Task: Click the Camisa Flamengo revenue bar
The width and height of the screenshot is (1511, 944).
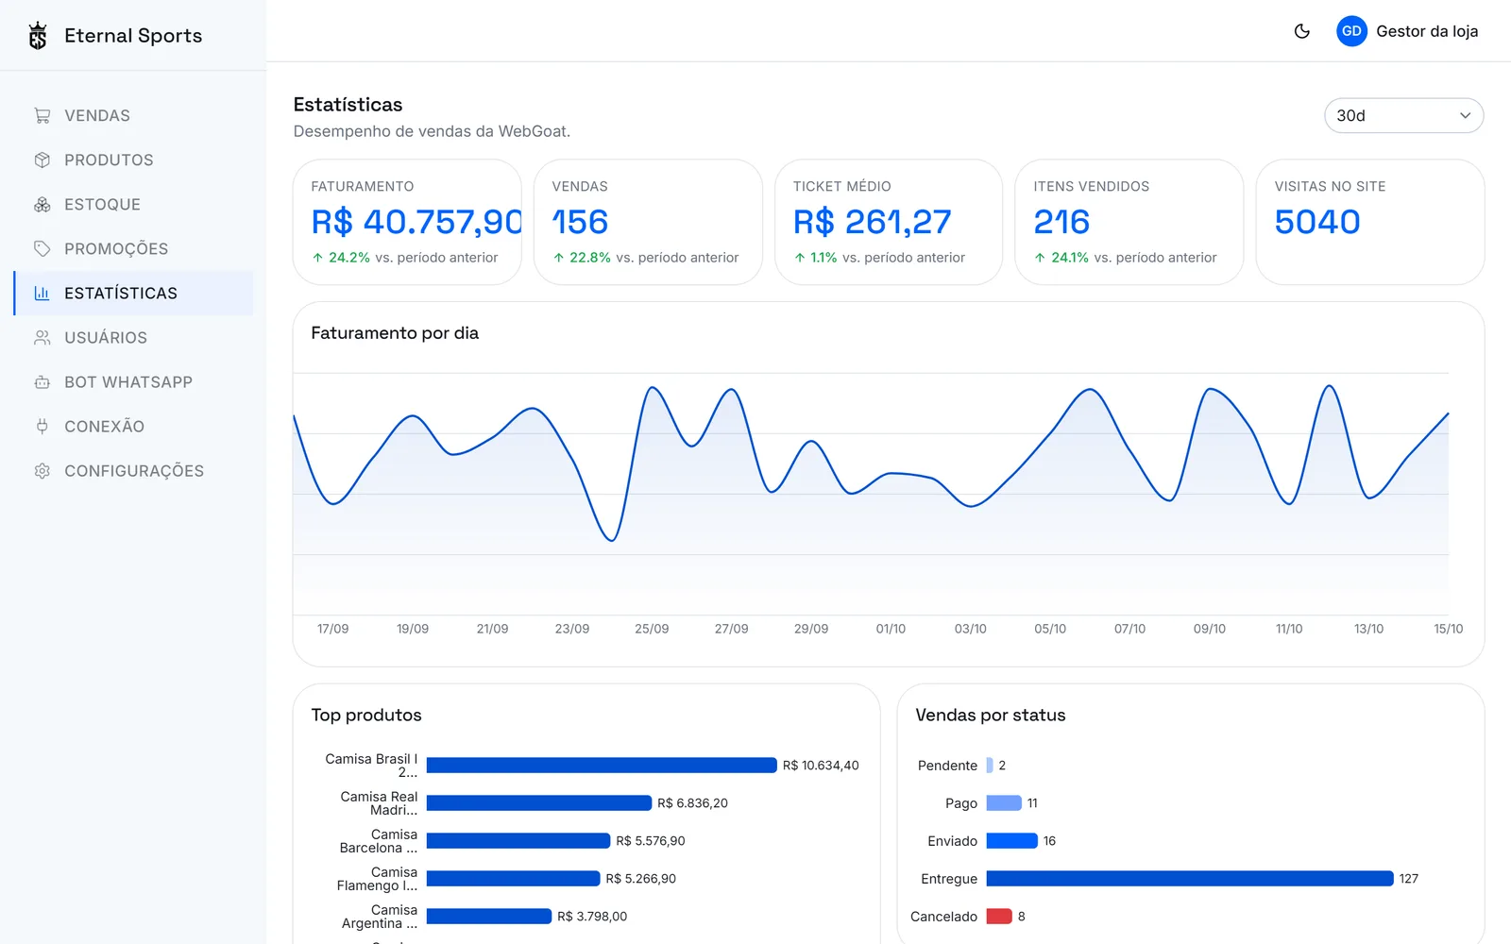Action: point(513,879)
